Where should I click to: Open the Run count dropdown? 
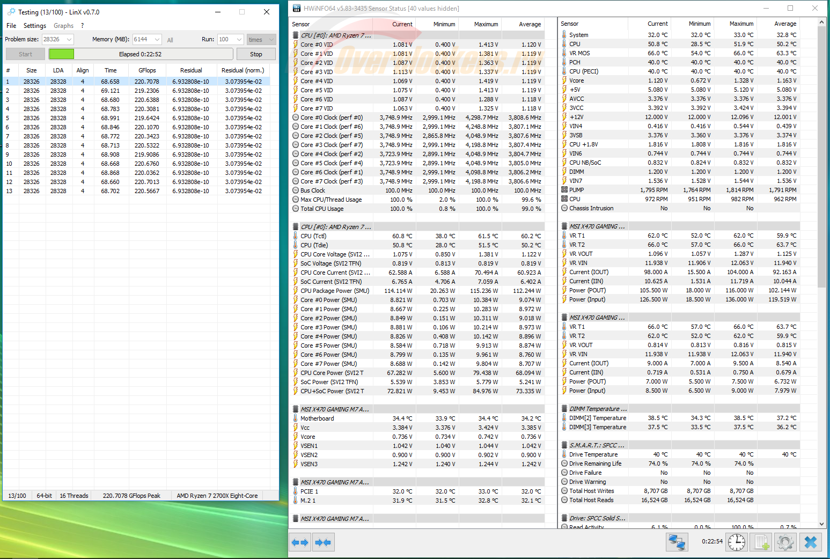pos(239,40)
